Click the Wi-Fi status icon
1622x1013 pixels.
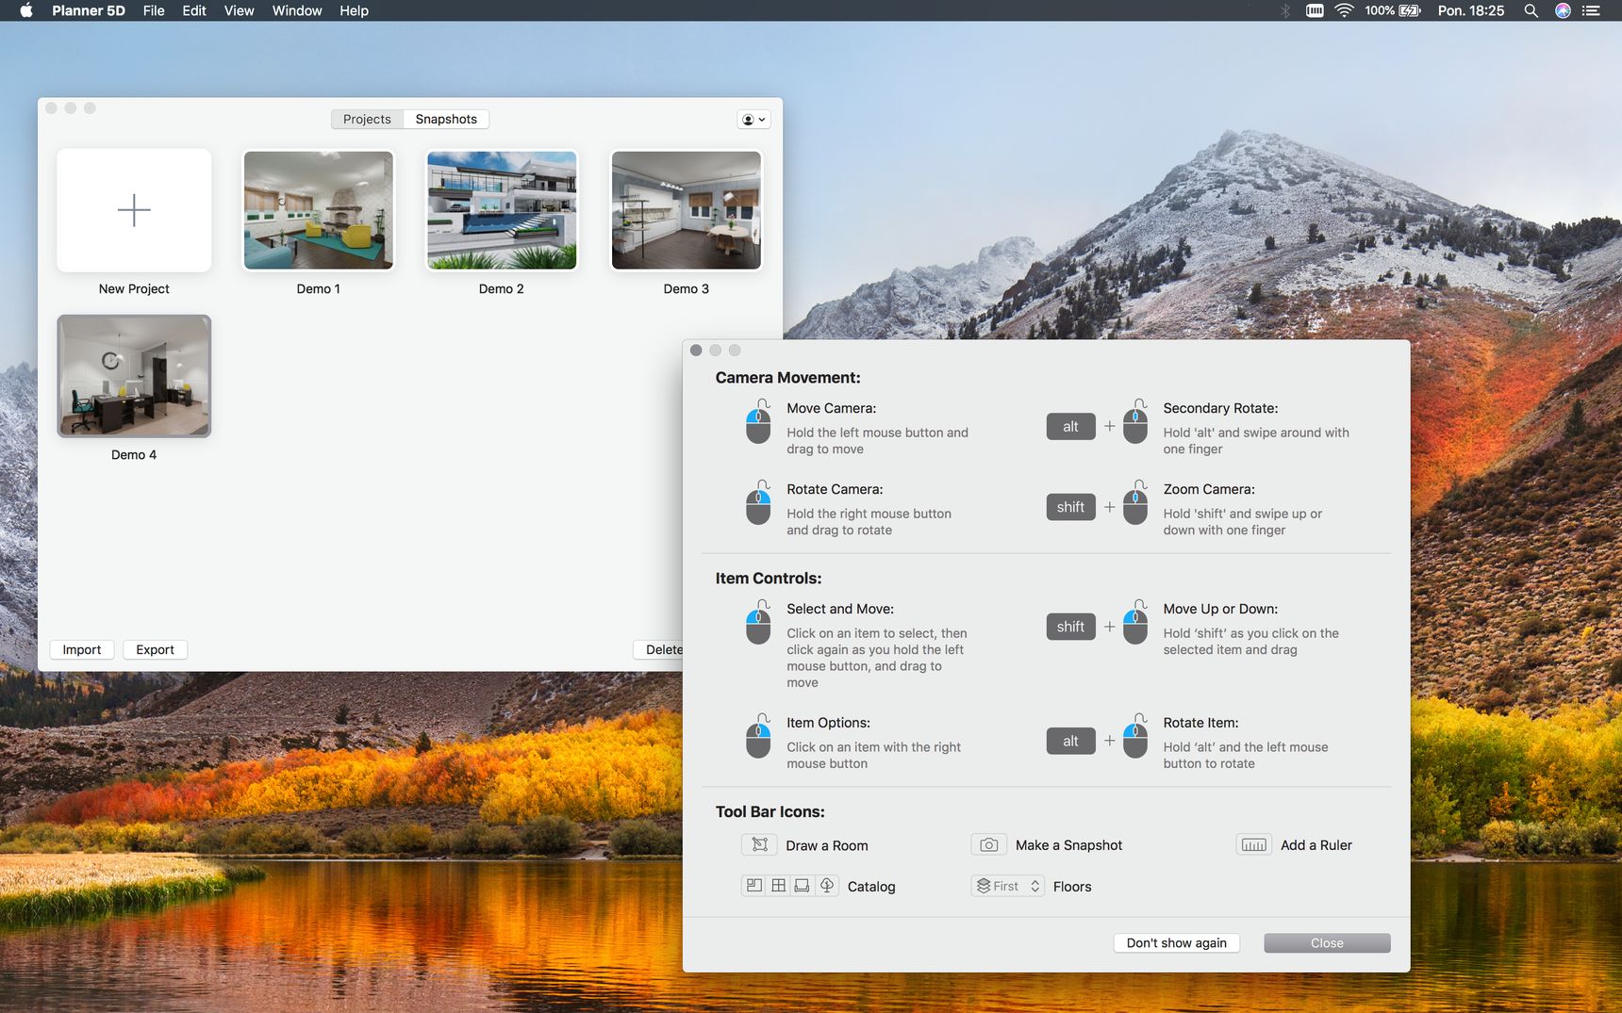point(1345,10)
